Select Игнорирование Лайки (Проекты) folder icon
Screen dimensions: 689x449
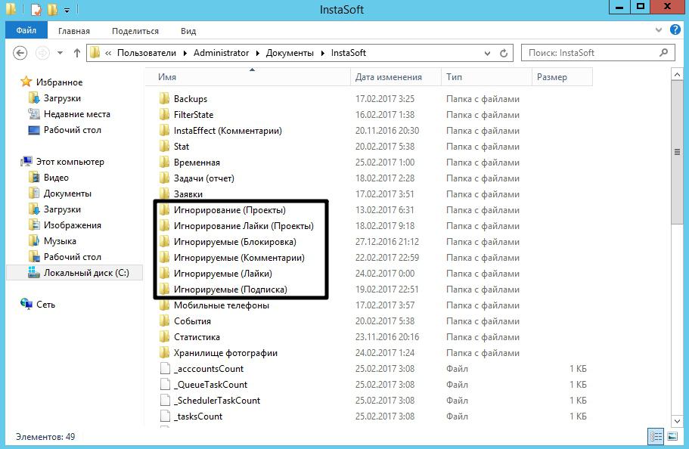(x=164, y=225)
